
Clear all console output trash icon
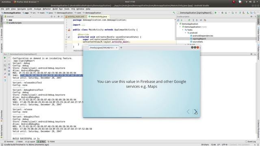[9, 75]
